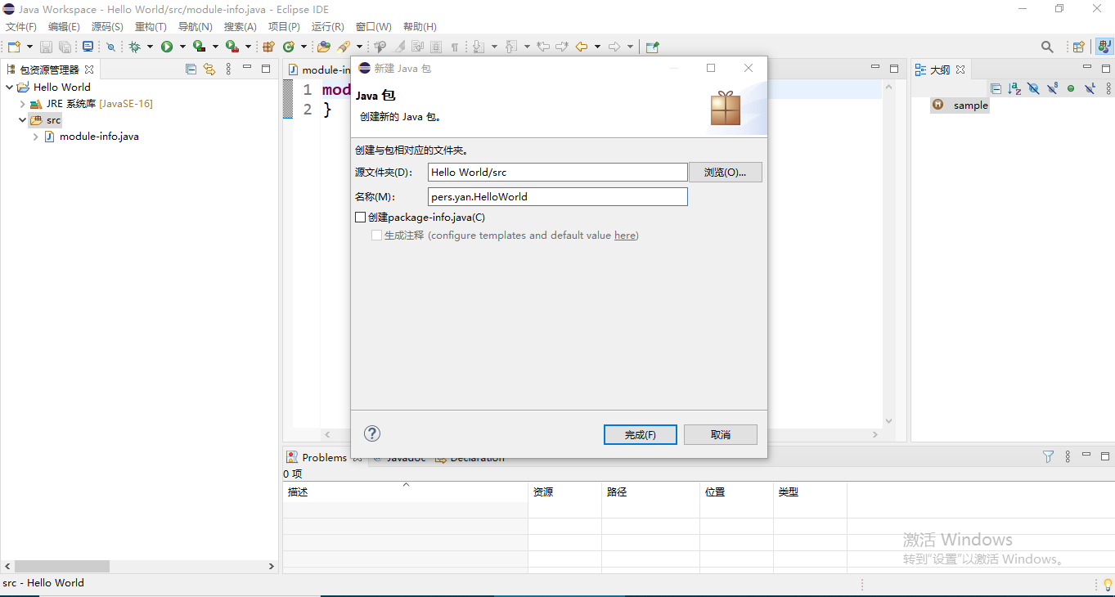
Task: Click the Save toolbar icon
Action: [x=47, y=47]
